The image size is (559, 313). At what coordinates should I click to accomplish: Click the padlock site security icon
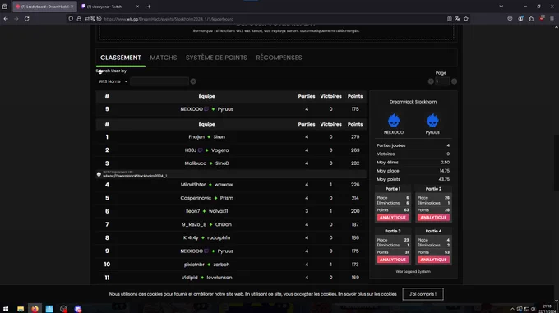(x=79, y=19)
